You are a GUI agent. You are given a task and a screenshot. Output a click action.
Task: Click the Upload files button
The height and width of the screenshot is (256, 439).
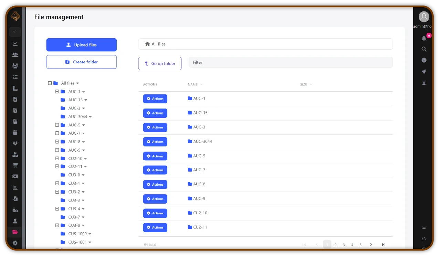(x=82, y=45)
